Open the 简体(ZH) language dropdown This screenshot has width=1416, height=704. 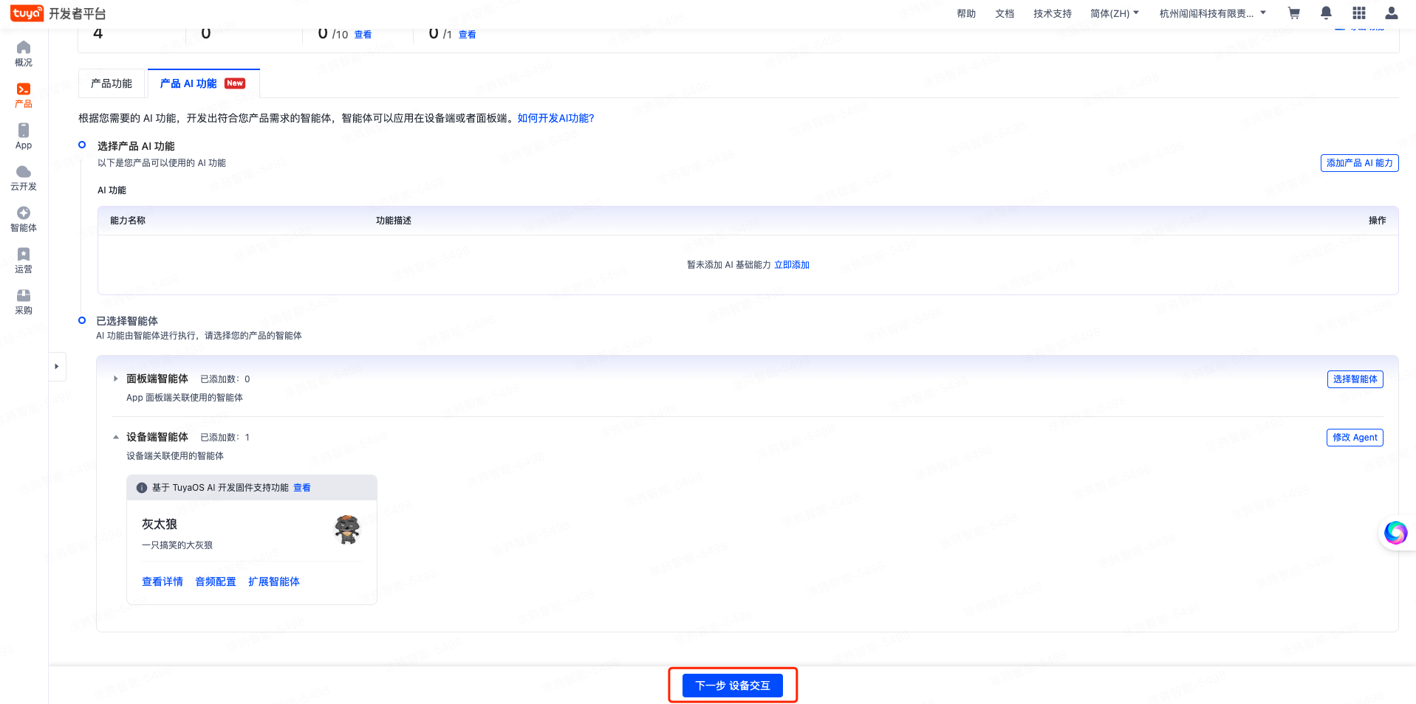[1114, 13]
